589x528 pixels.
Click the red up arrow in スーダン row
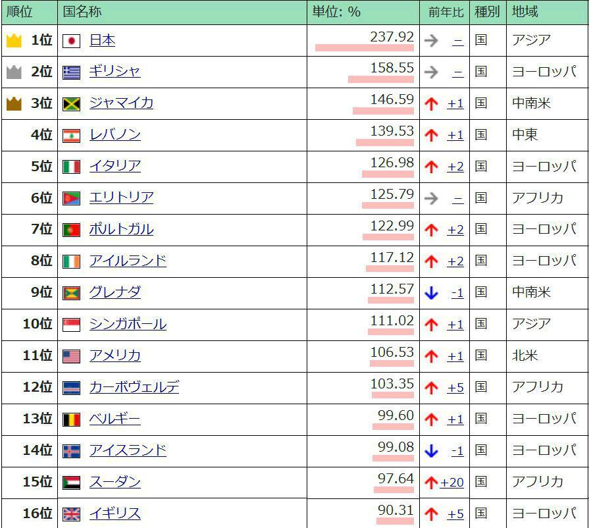click(431, 483)
